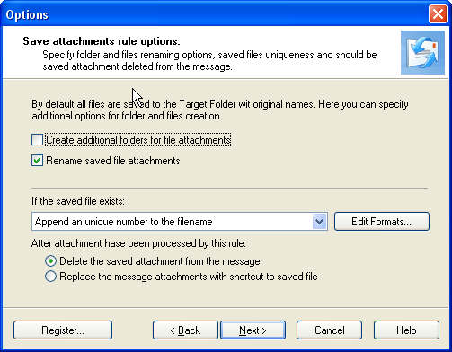Click the Options title bar text

[27, 14]
